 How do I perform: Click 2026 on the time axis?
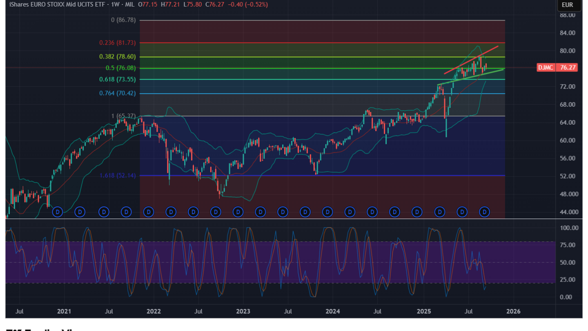click(x=513, y=311)
